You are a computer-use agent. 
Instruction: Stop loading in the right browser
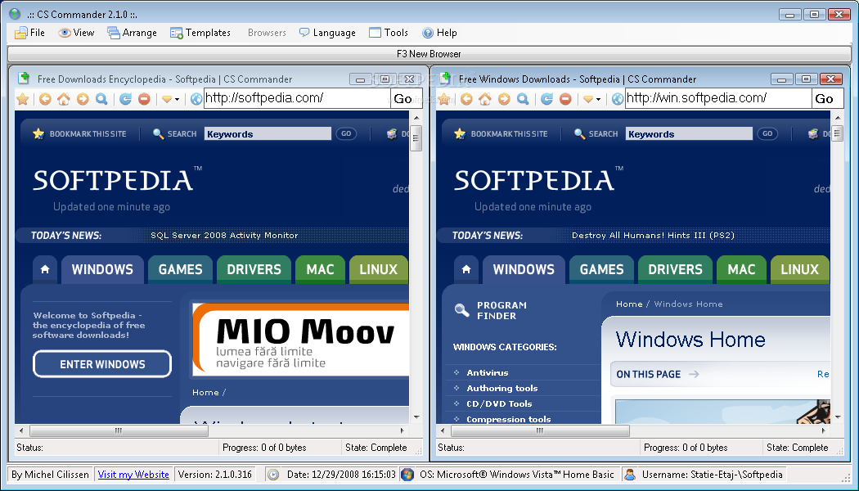pos(565,99)
